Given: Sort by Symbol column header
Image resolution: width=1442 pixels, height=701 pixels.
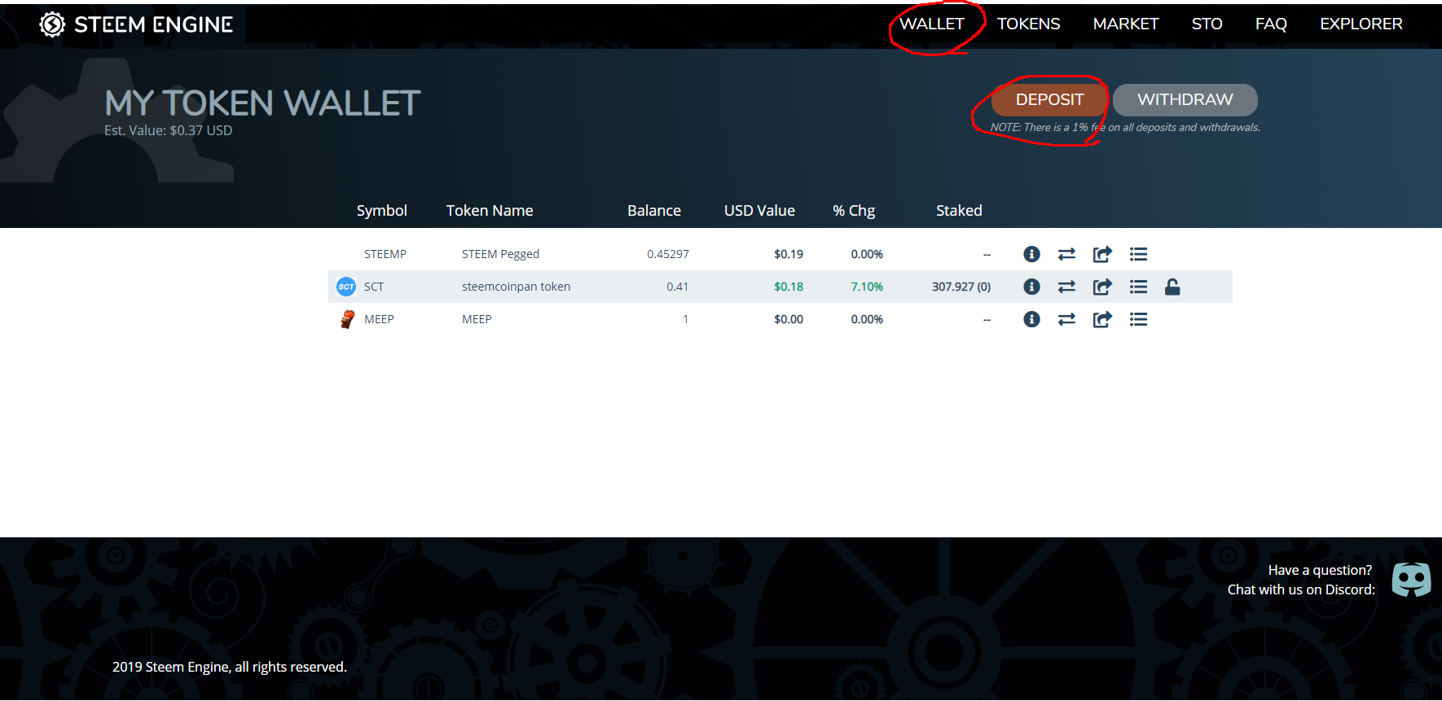Looking at the screenshot, I should [382, 211].
